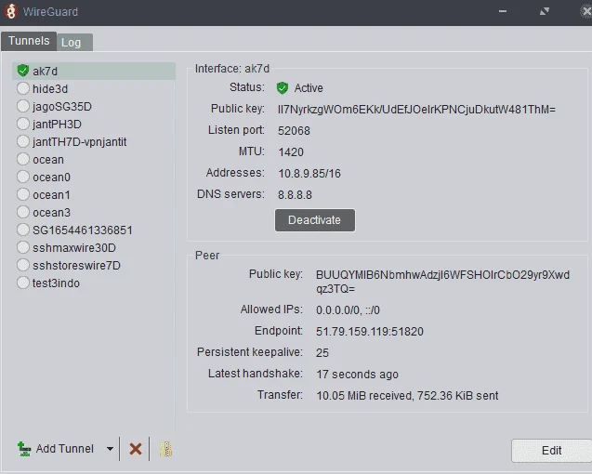Click the gray status circle for ocean1

coord(23,194)
